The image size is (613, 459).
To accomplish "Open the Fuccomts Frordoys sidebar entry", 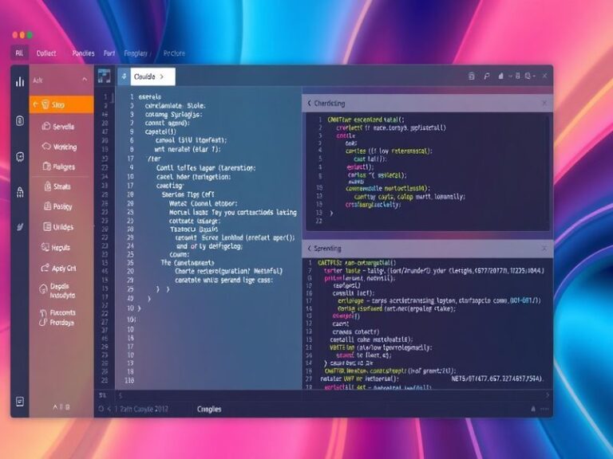I will click(x=62, y=317).
